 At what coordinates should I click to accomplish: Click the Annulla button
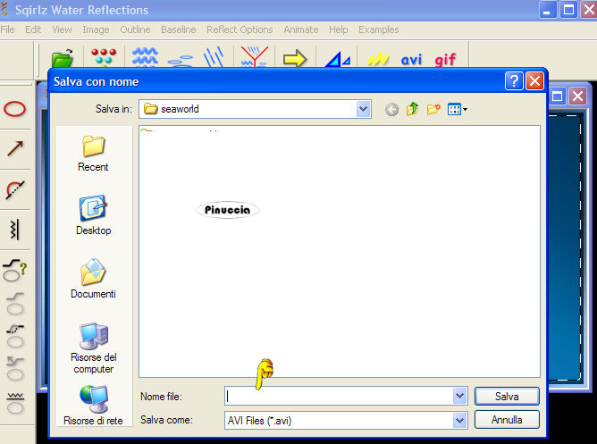click(507, 420)
